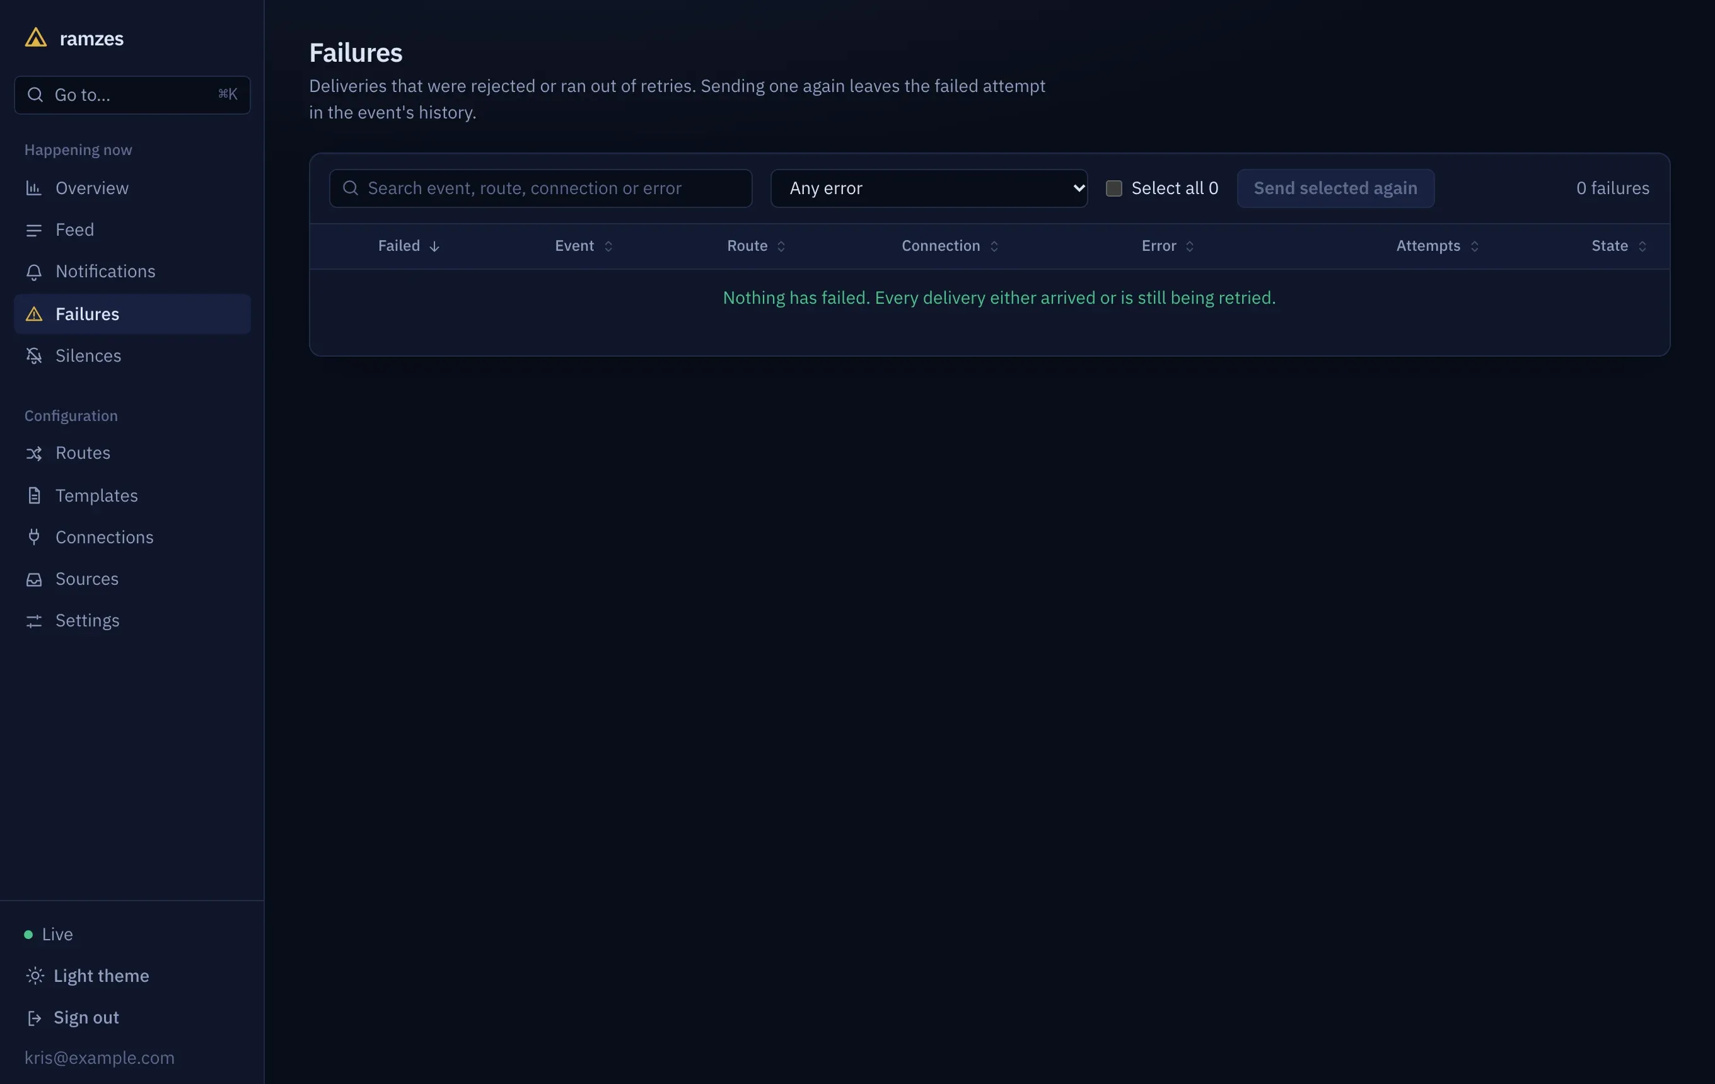
Task: Open the Templates page link
Action: [132, 495]
